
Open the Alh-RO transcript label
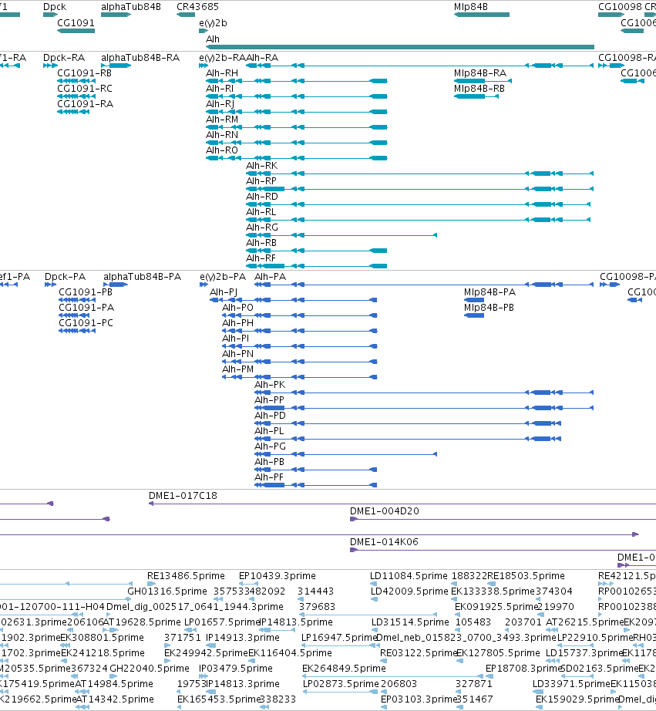222,150
